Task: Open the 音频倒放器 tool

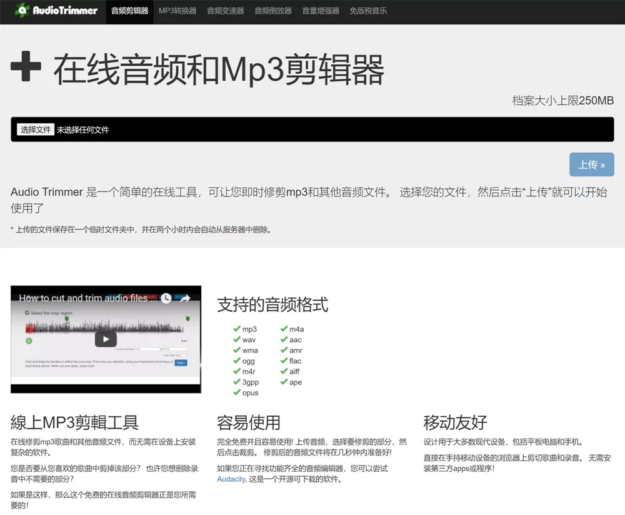Action: [x=272, y=11]
